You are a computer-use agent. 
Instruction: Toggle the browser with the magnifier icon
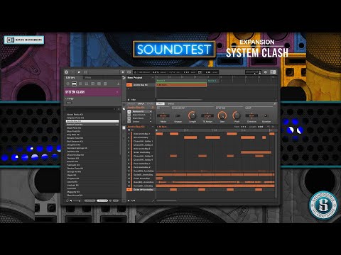(79, 72)
